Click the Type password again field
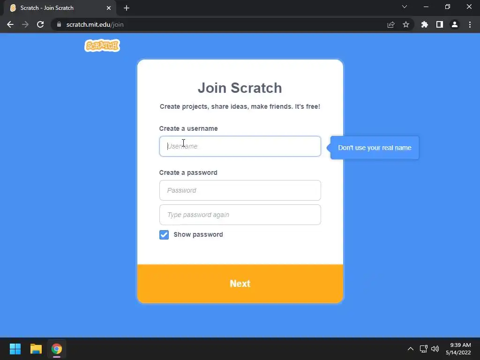This screenshot has height=360, width=480. click(x=240, y=215)
